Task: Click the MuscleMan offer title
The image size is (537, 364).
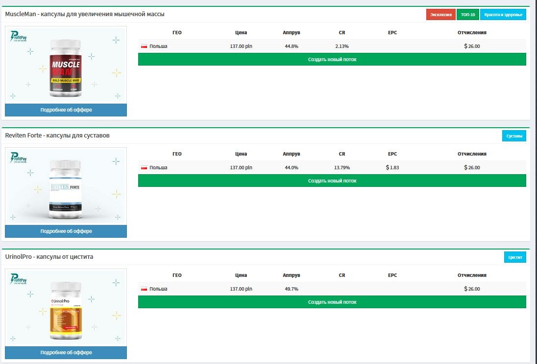Action: (85, 14)
